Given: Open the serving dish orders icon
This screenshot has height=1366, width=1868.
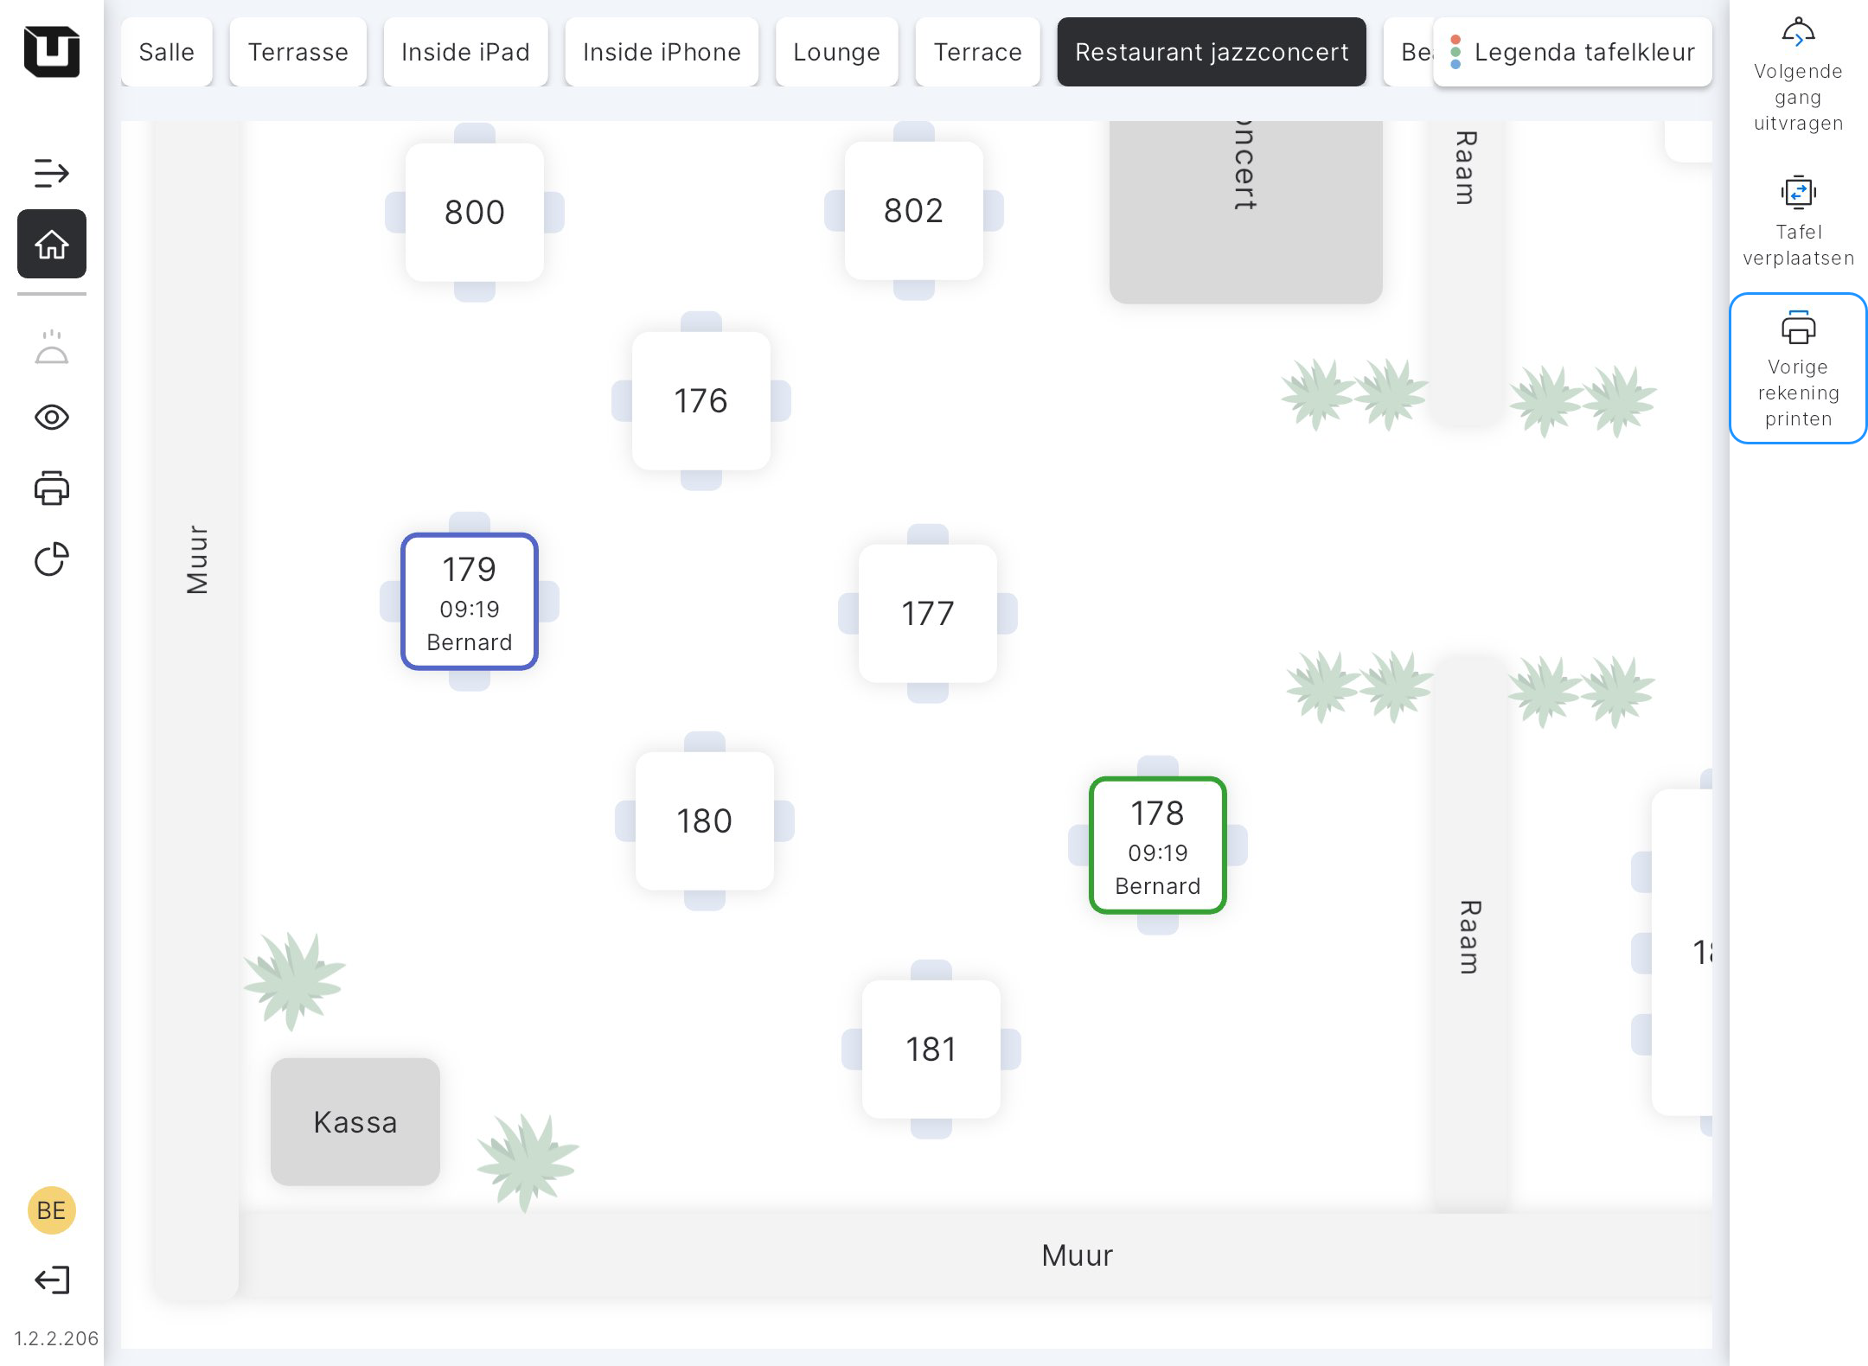Looking at the screenshot, I should tap(51, 348).
